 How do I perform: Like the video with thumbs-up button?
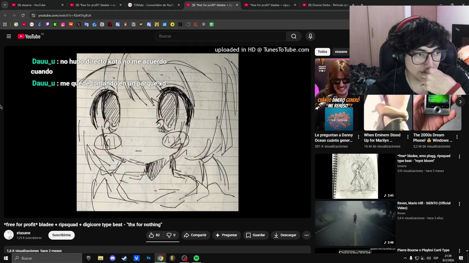click(x=154, y=235)
